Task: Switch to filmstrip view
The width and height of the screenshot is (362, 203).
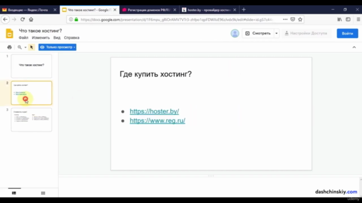Action: pyautogui.click(x=14, y=193)
